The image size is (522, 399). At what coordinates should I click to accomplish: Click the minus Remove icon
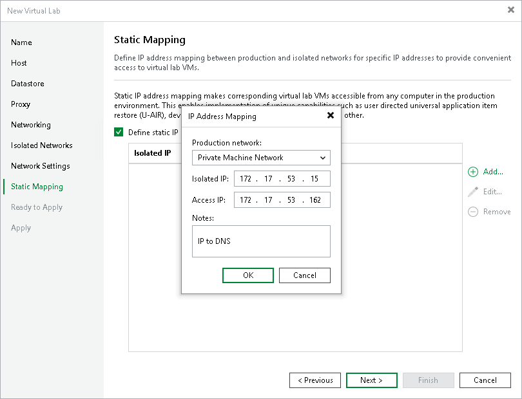point(473,212)
